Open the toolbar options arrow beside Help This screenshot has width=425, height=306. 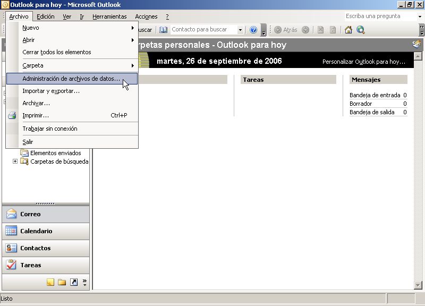pos(263,30)
